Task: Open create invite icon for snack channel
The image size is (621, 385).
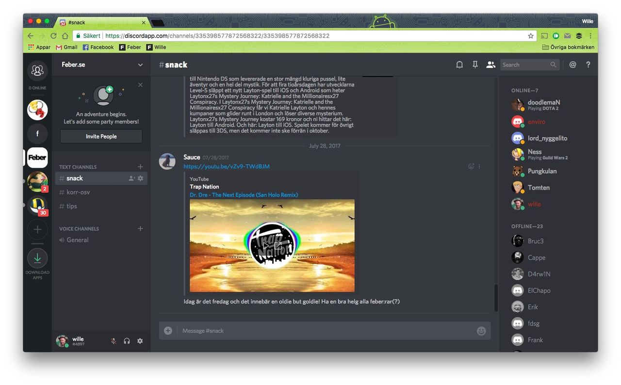Action: point(131,178)
